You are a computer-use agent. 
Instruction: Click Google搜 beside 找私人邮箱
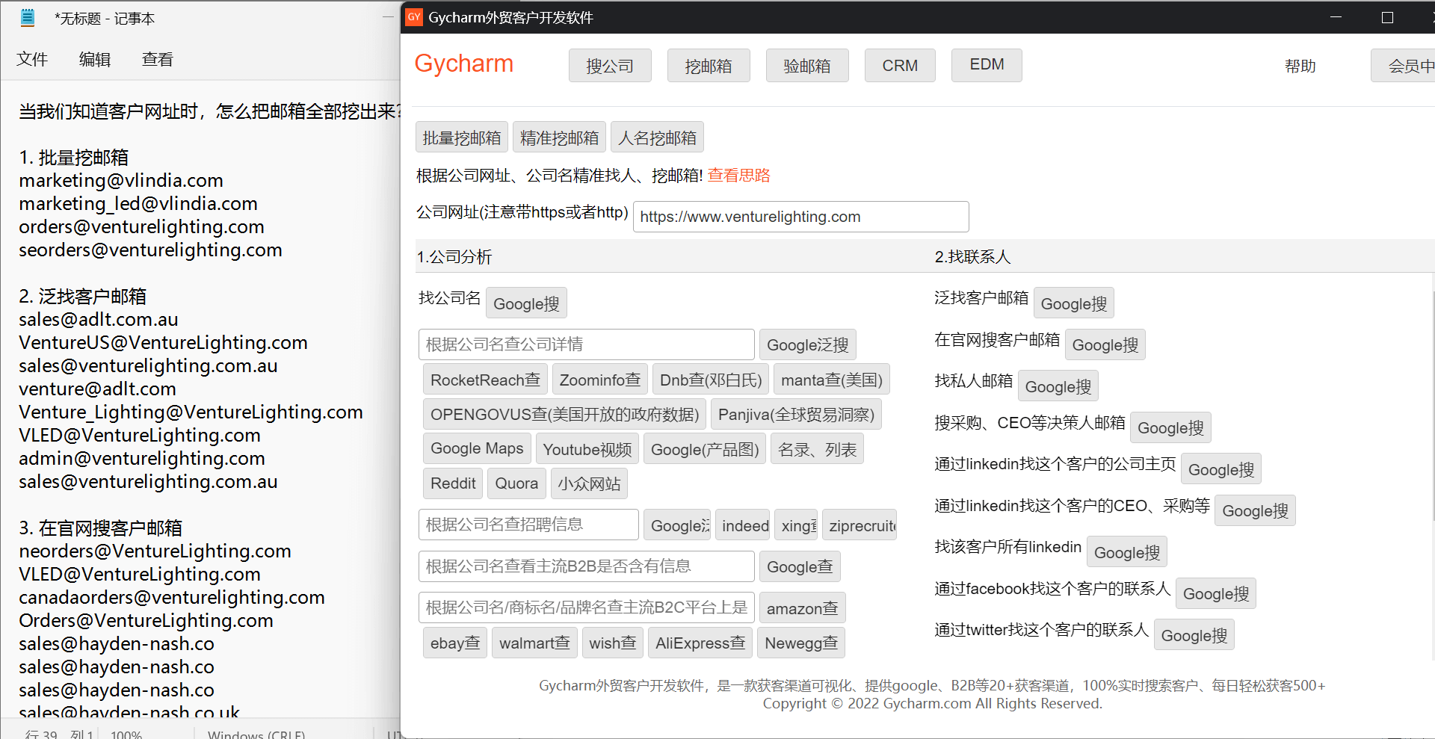point(1058,386)
